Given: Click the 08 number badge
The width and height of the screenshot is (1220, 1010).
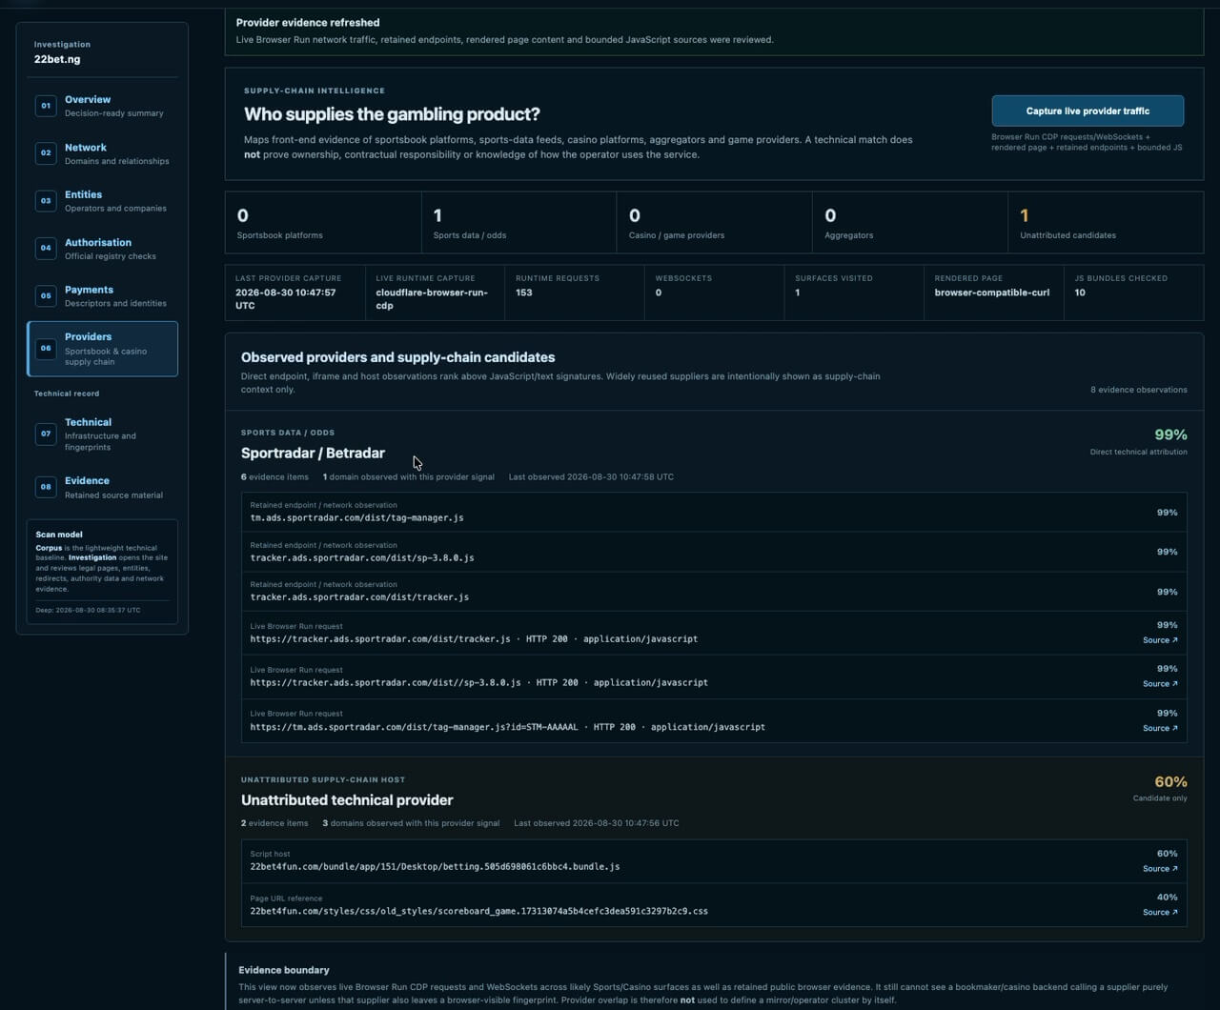Looking at the screenshot, I should click(46, 487).
